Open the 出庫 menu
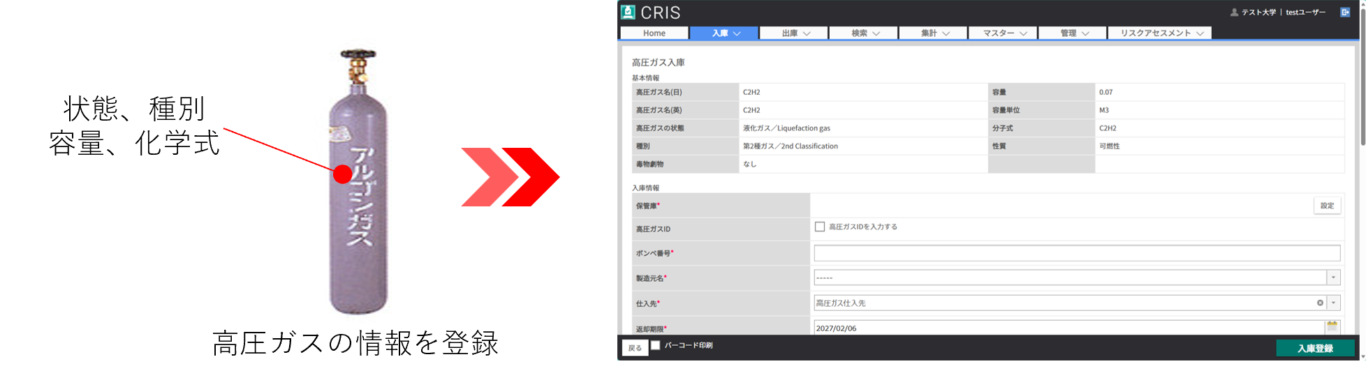The width and height of the screenshot is (1366, 380). click(x=794, y=33)
